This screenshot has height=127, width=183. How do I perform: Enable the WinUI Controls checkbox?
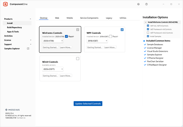pyautogui.click(x=77, y=59)
